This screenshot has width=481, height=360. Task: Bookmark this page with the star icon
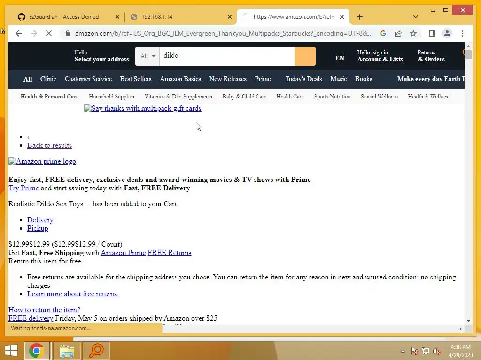click(413, 33)
